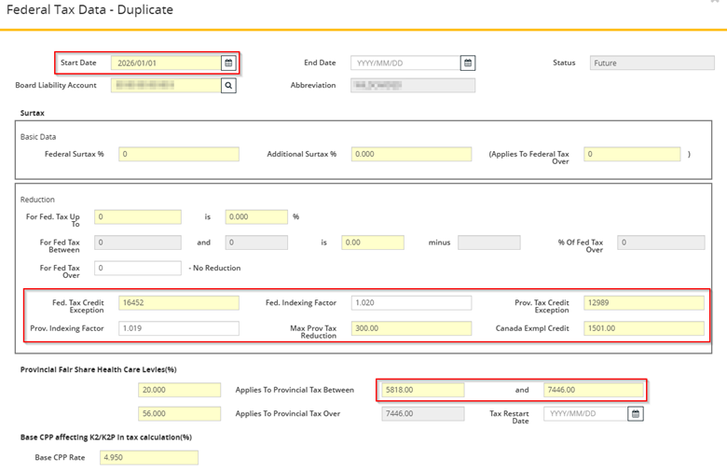Click Max Prov Tax Reduction field 300.00
This screenshot has width=727, height=471.
pyautogui.click(x=411, y=328)
